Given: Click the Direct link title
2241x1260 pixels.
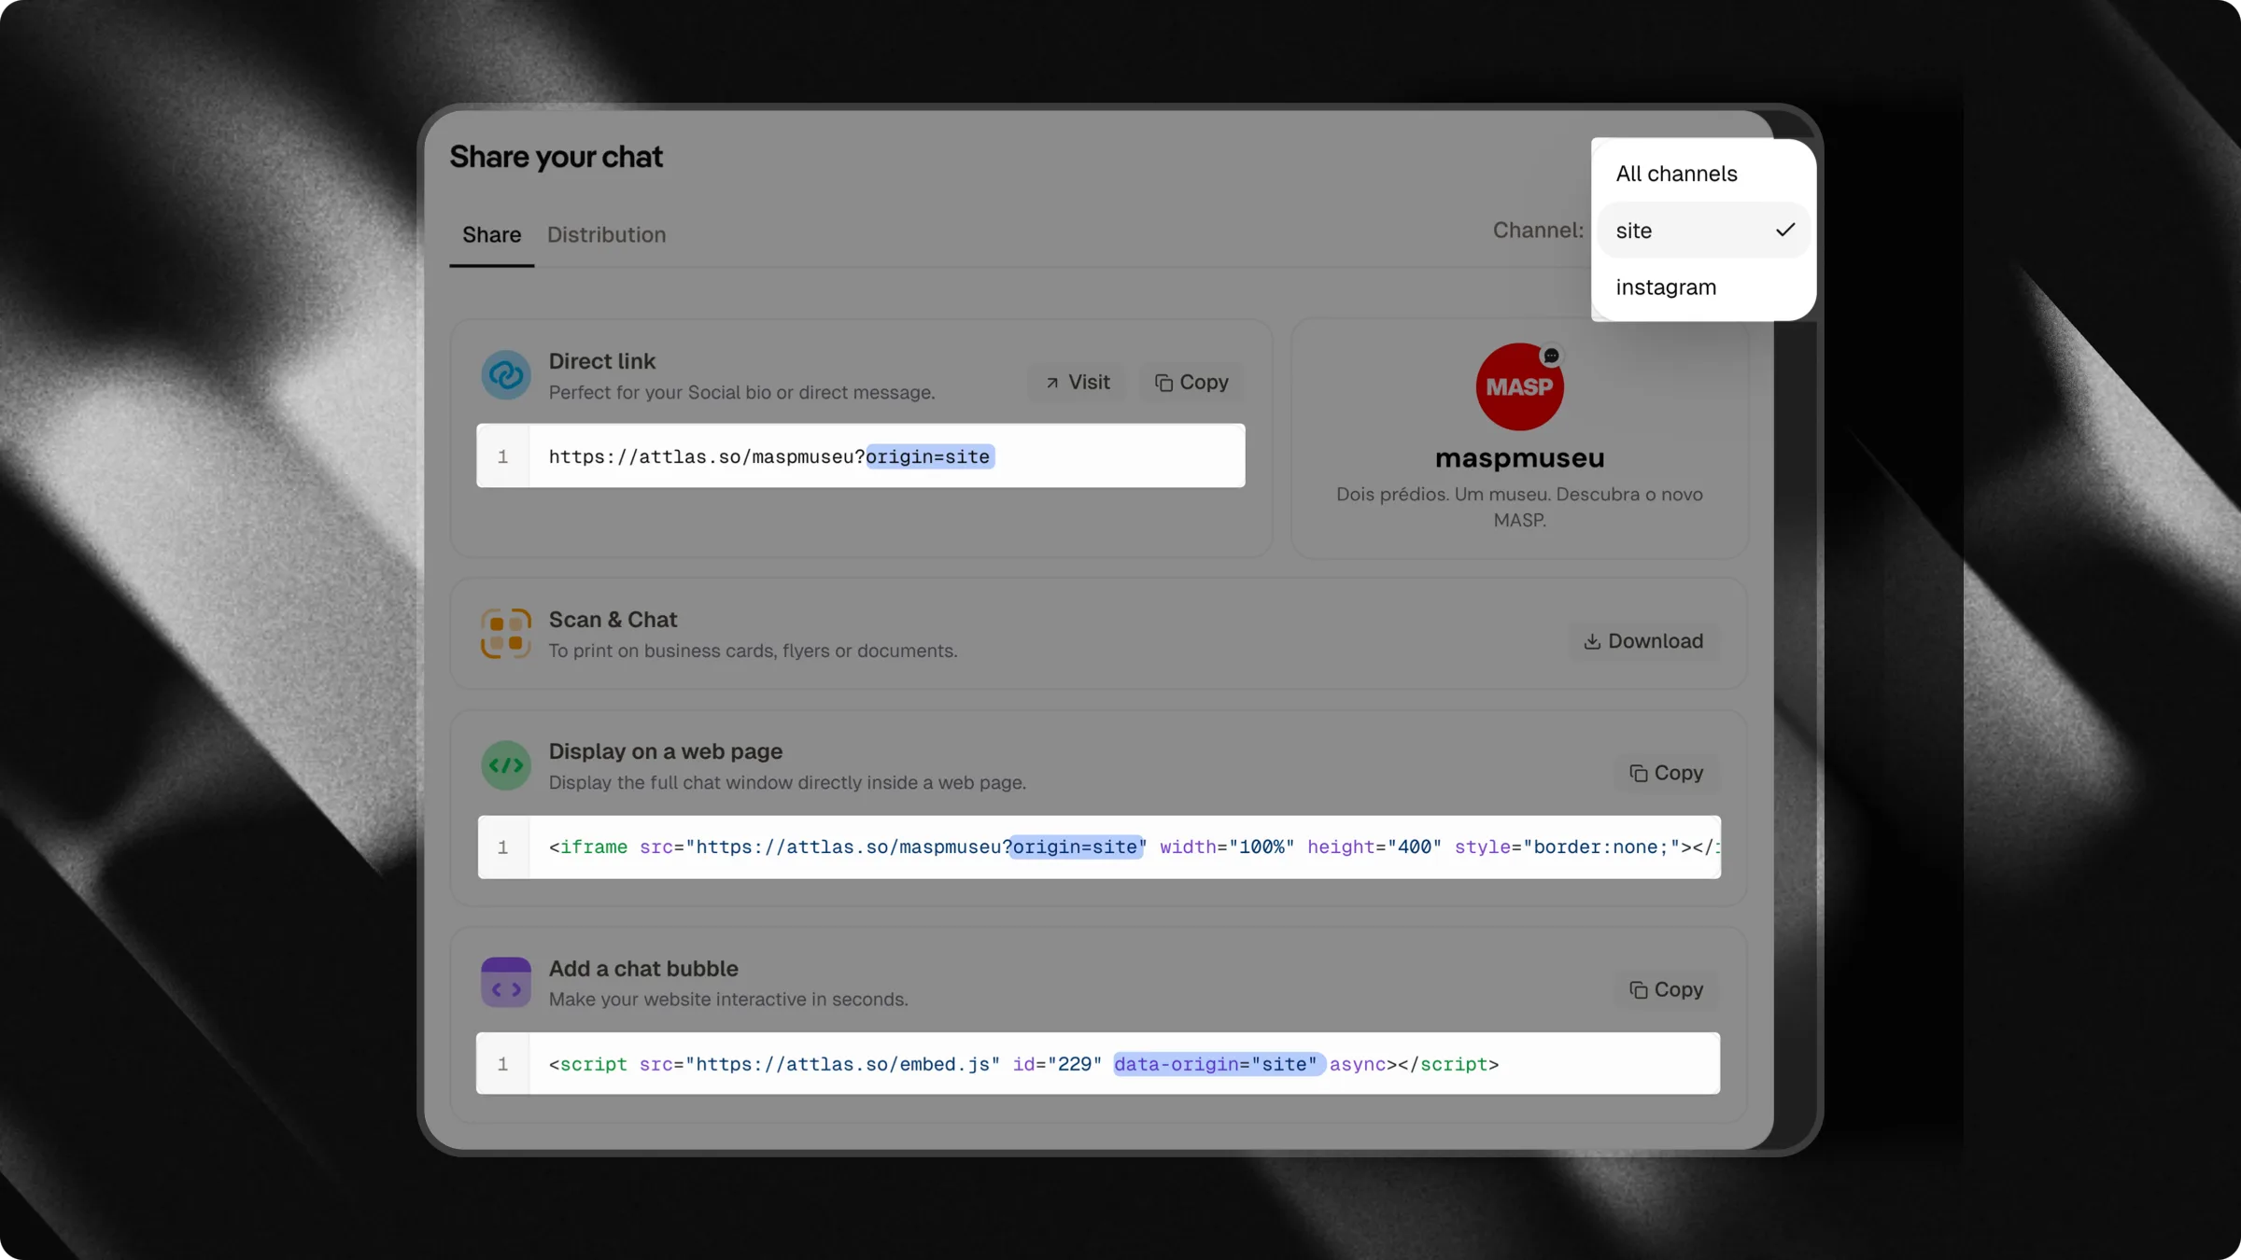Looking at the screenshot, I should coord(602,361).
